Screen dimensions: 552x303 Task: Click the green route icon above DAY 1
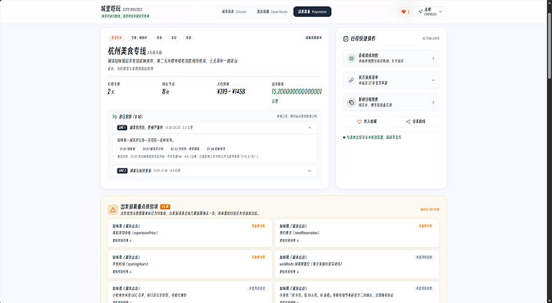114,117
